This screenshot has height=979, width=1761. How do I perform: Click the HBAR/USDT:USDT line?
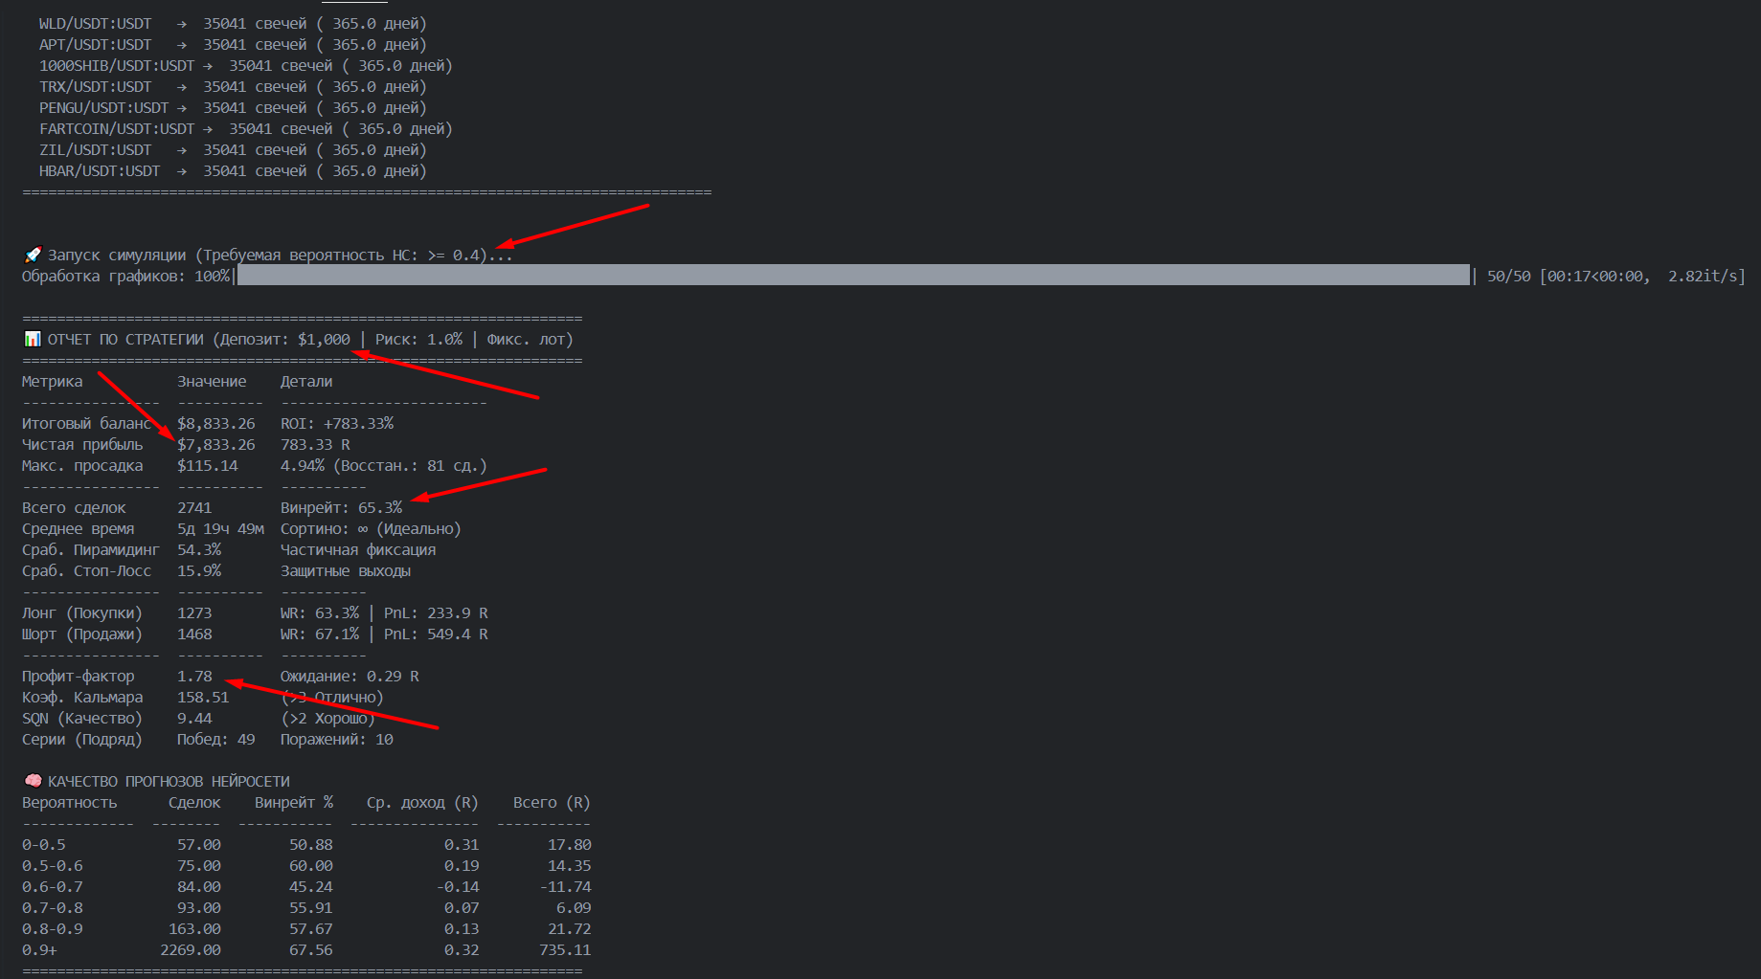pyautogui.click(x=233, y=170)
